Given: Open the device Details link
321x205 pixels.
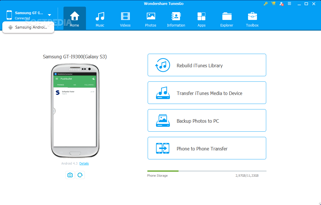Looking at the screenshot, I should [84, 163].
